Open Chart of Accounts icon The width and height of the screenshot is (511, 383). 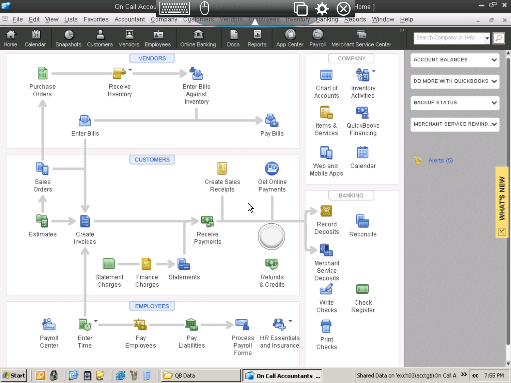pyautogui.click(x=326, y=75)
